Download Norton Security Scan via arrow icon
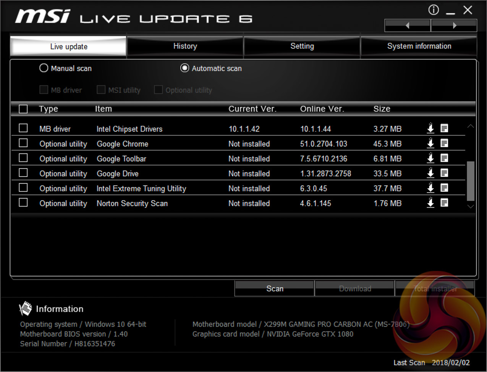 coord(430,203)
